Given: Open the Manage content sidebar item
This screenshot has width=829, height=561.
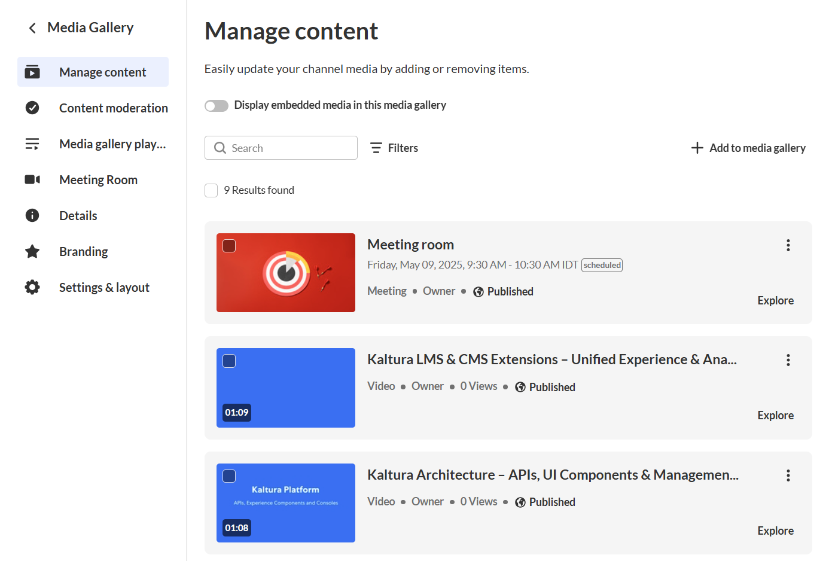Looking at the screenshot, I should (102, 72).
